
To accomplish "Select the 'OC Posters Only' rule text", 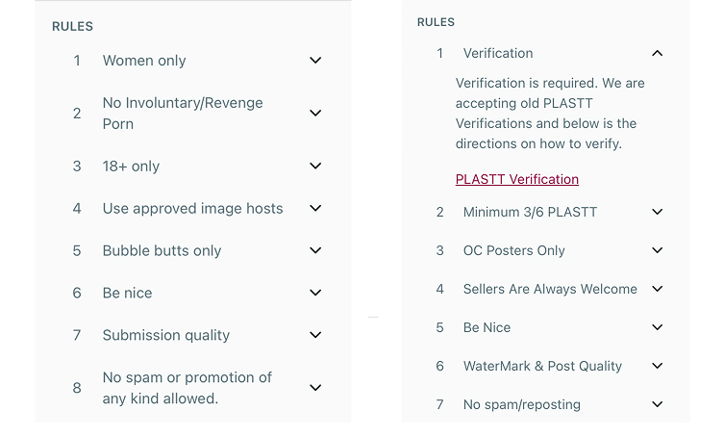I will [x=514, y=251].
